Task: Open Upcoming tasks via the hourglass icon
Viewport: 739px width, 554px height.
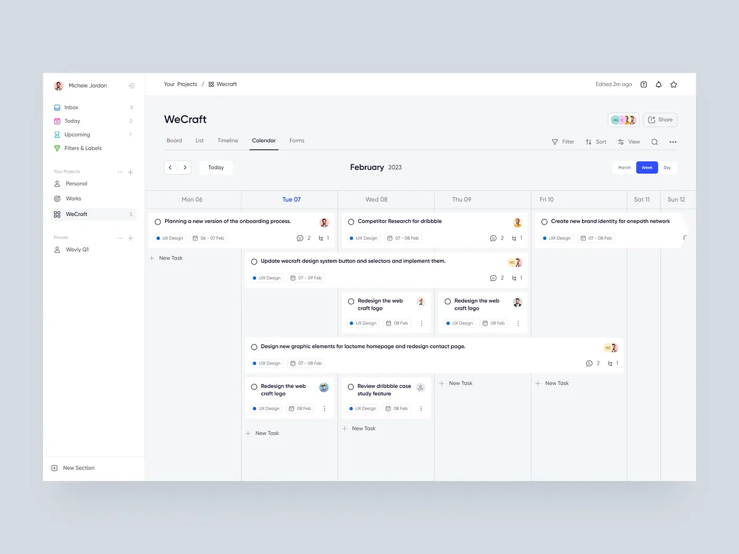Action: coord(57,134)
